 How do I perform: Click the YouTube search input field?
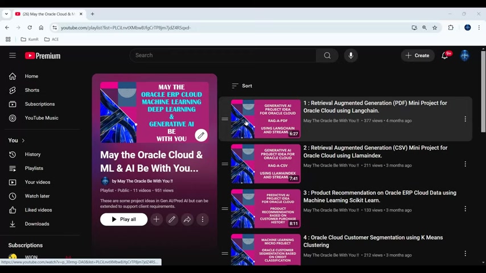click(x=223, y=56)
